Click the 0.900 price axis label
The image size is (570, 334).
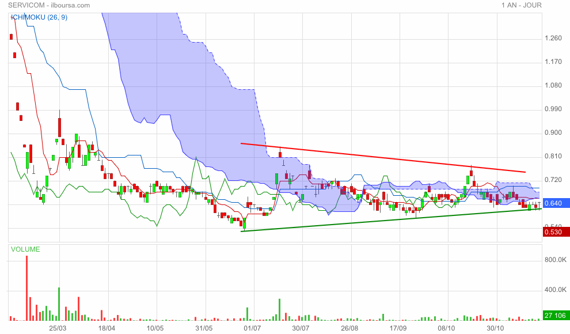pyautogui.click(x=553, y=132)
